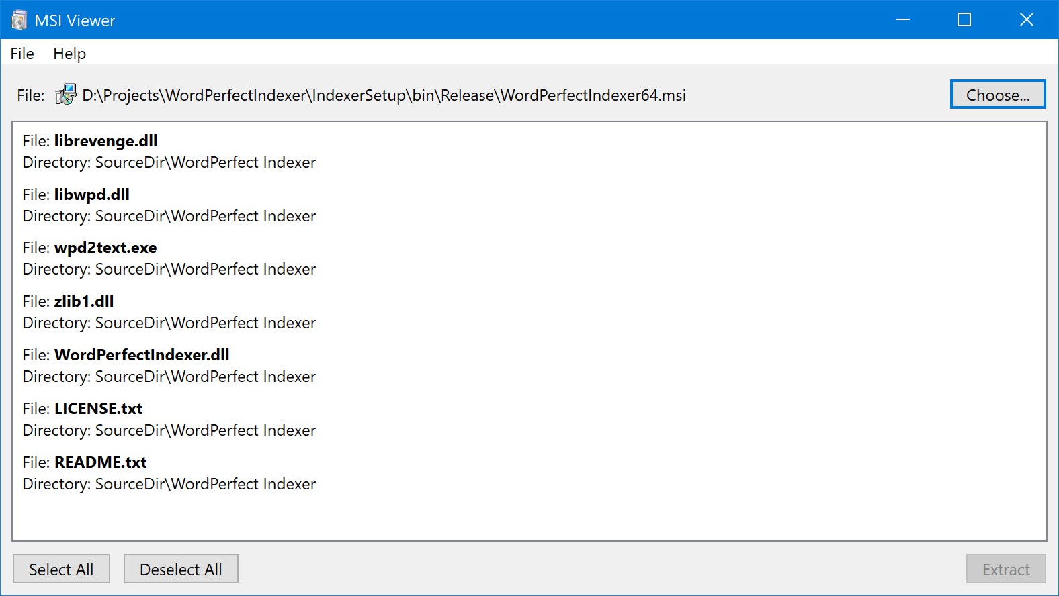Open the Help menu
This screenshot has height=596, width=1059.
[69, 54]
